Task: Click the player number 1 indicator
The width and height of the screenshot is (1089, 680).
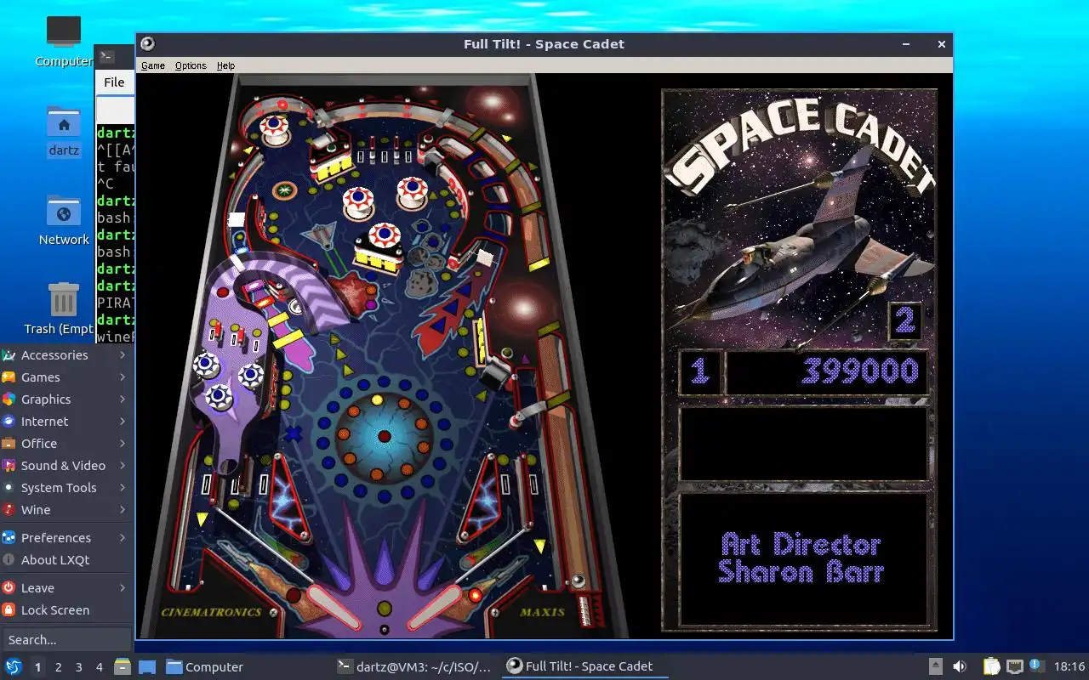Action: tap(700, 371)
